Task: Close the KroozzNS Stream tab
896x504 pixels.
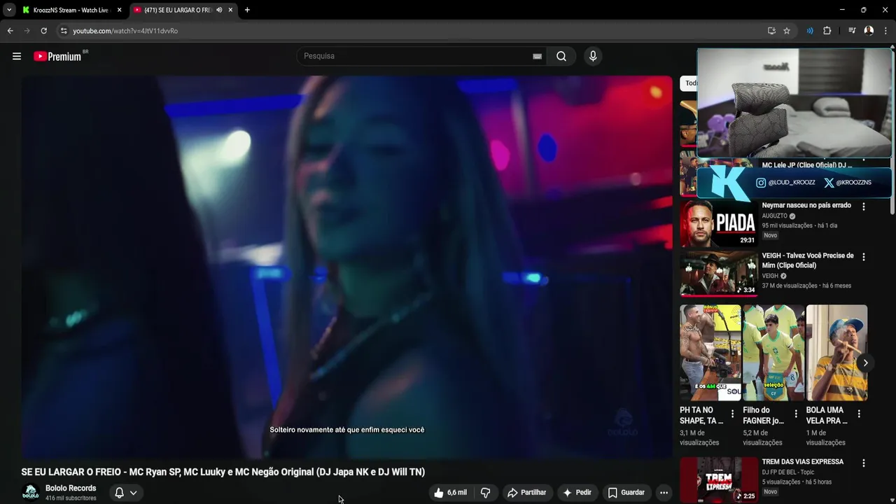Action: coord(119,10)
